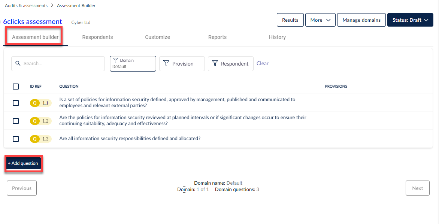Expand the More dropdown menu
The width and height of the screenshot is (439, 224).
pos(320,20)
